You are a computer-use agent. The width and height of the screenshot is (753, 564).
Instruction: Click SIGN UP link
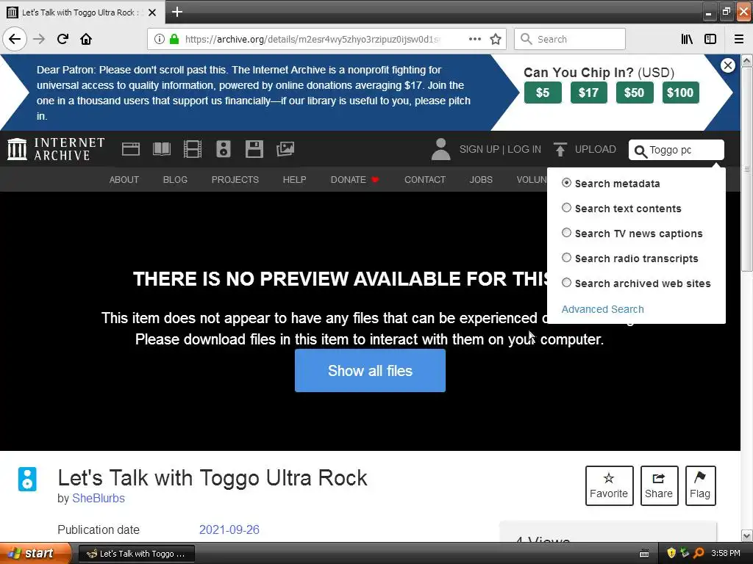click(479, 149)
